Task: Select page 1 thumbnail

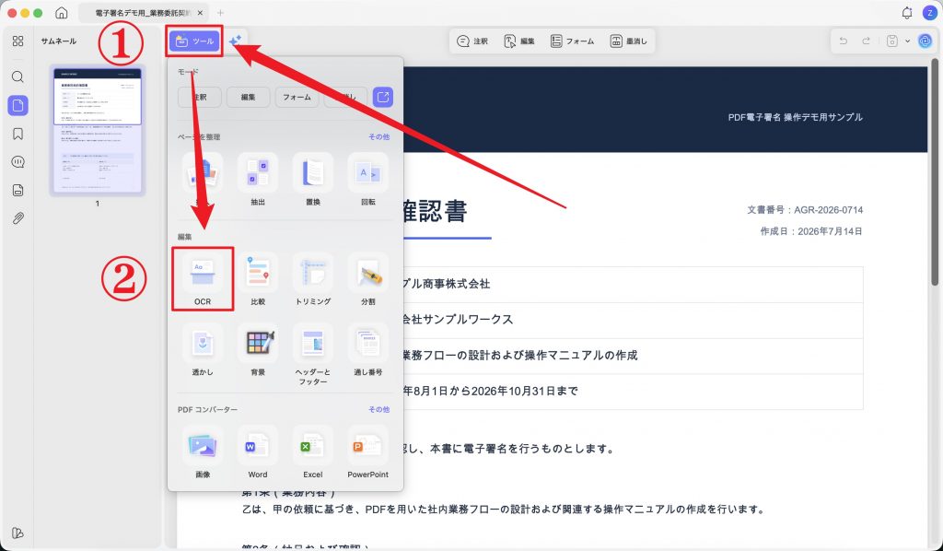Action: coord(98,130)
